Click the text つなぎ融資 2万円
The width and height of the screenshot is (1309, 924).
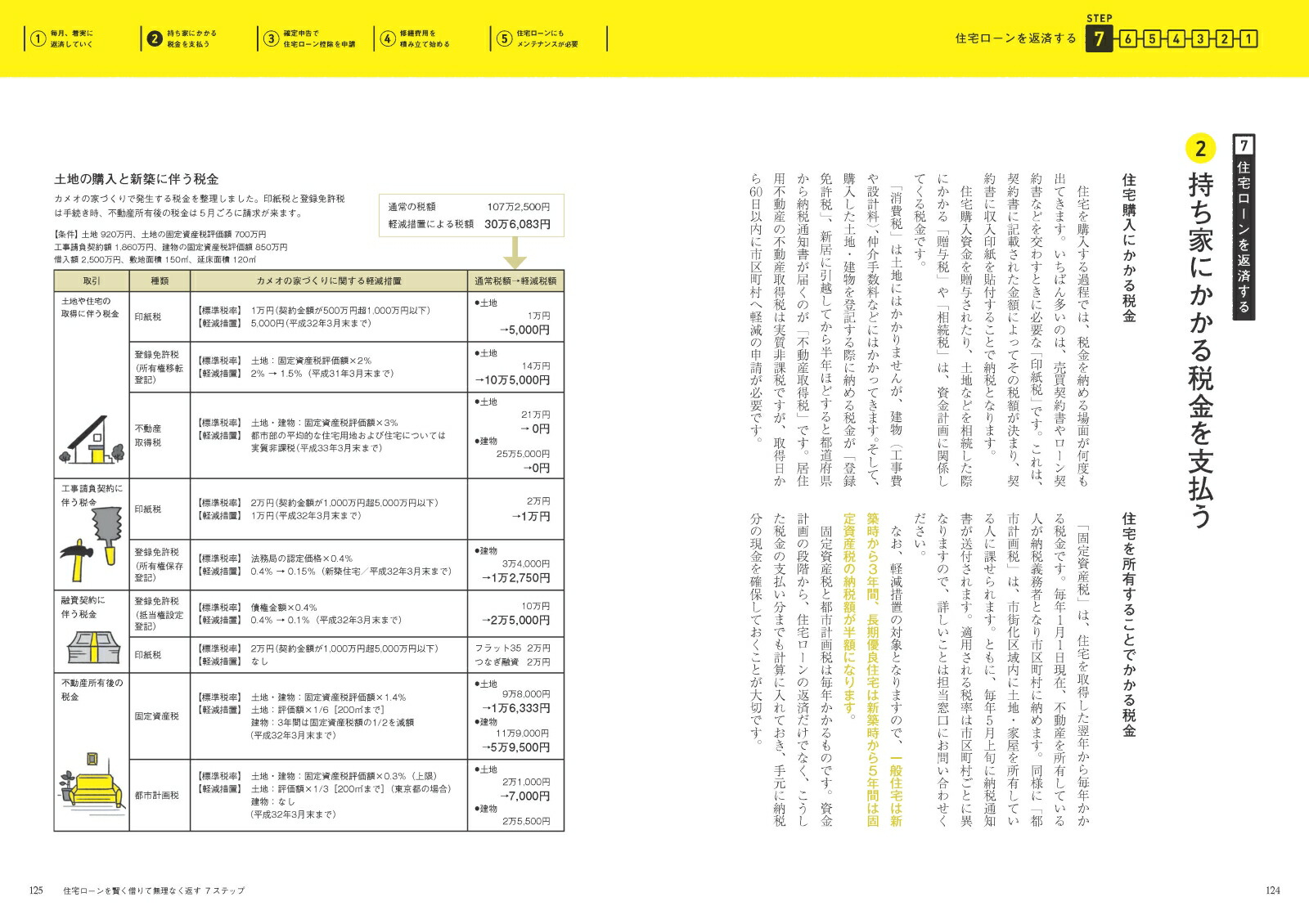(512, 662)
